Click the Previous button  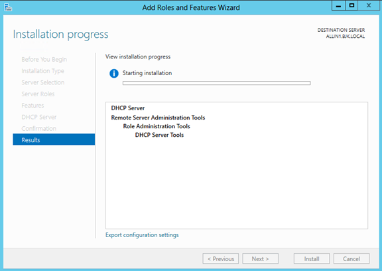(220, 258)
